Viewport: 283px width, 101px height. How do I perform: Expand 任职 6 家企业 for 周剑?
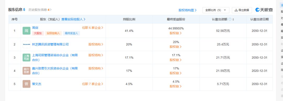point(92,28)
